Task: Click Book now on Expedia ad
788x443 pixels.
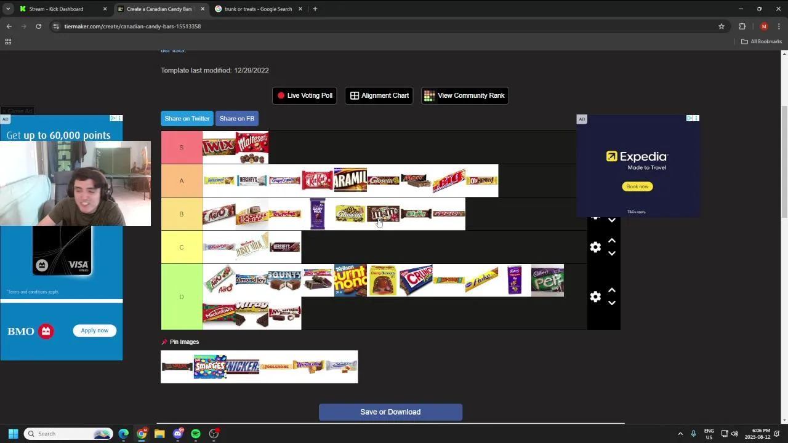Action: click(x=637, y=186)
